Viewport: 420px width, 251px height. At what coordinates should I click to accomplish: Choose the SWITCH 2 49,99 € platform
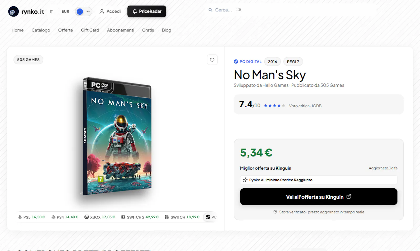pyautogui.click(x=140, y=217)
